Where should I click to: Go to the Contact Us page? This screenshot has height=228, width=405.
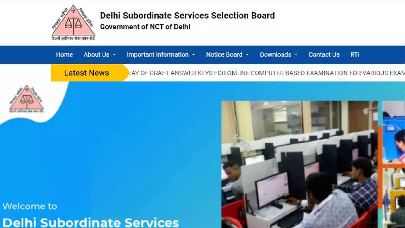tap(324, 54)
